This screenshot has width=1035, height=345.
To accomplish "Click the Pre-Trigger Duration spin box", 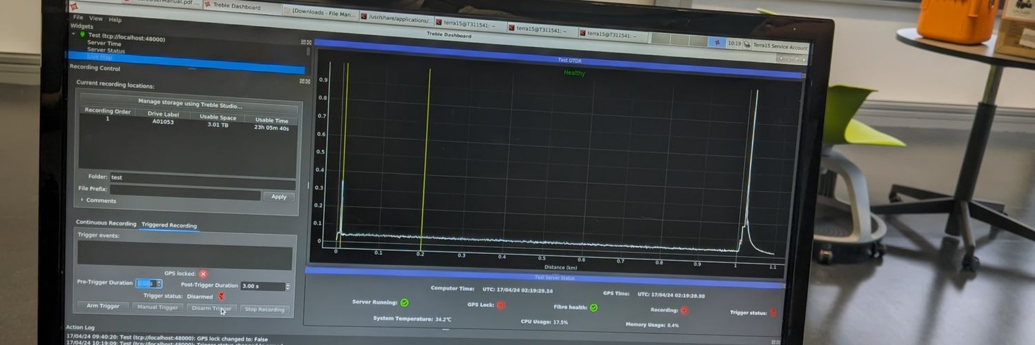I will (x=149, y=284).
